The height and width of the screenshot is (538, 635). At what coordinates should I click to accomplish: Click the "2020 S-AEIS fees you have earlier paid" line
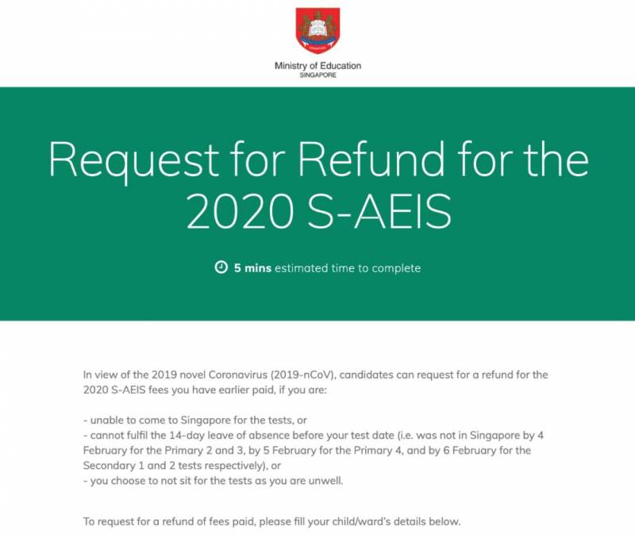click(x=183, y=388)
